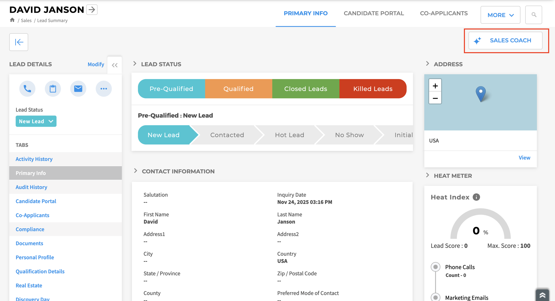555x301 pixels.
Task: Select the Qualified stage in lead status
Action: [238, 89]
